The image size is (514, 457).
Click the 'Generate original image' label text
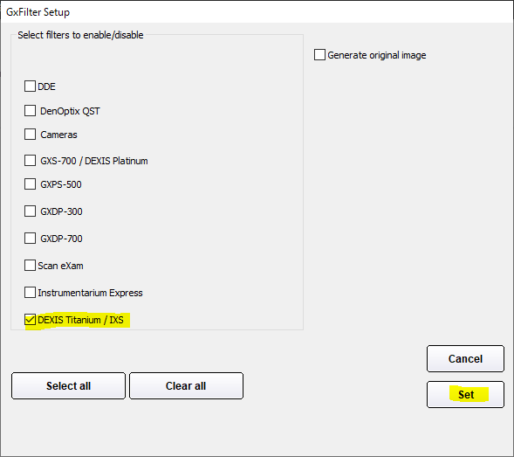pos(377,55)
